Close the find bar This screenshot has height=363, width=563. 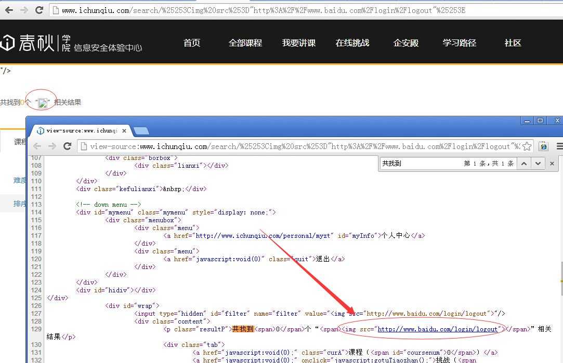pyautogui.click(x=552, y=164)
